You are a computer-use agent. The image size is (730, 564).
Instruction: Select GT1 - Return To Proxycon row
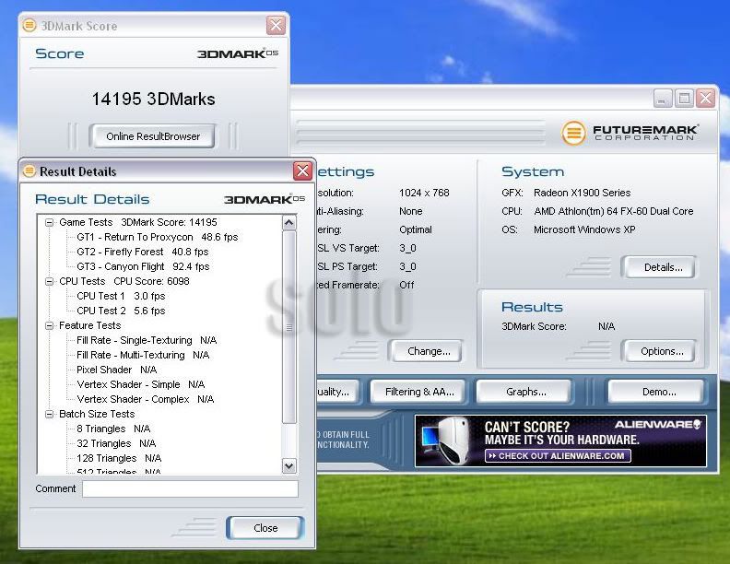click(158, 238)
